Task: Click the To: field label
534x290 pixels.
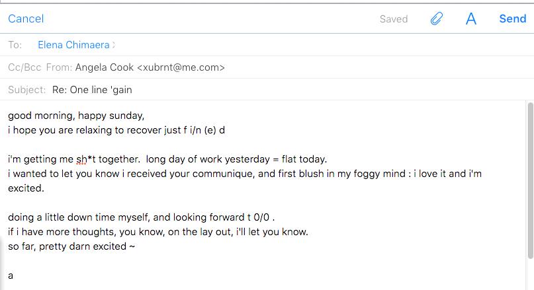Action: click(x=15, y=45)
